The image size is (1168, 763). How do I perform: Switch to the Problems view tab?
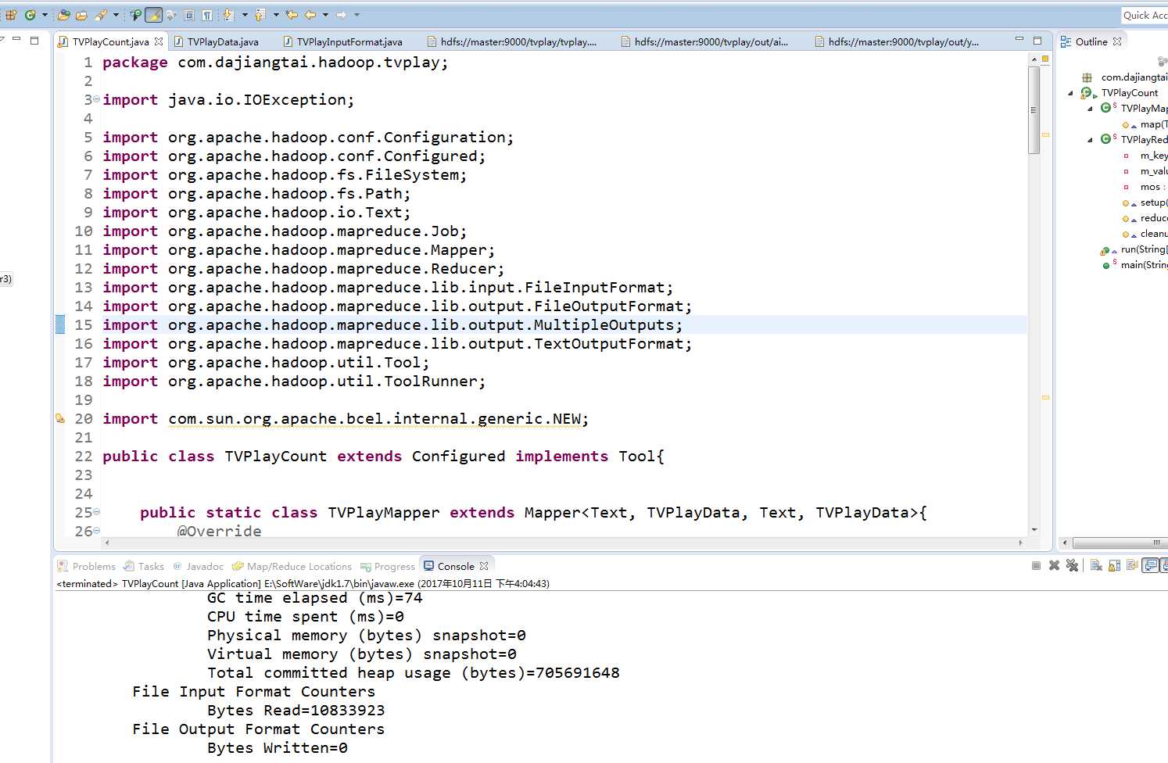pos(87,566)
